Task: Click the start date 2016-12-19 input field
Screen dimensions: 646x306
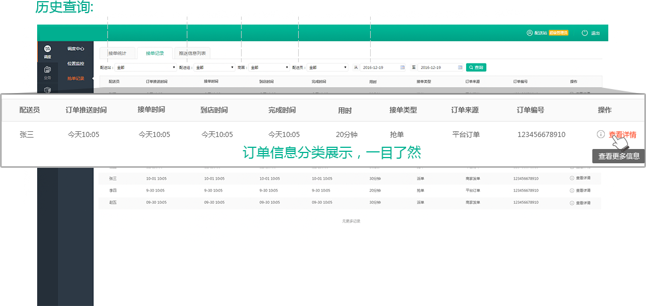Action: point(380,67)
